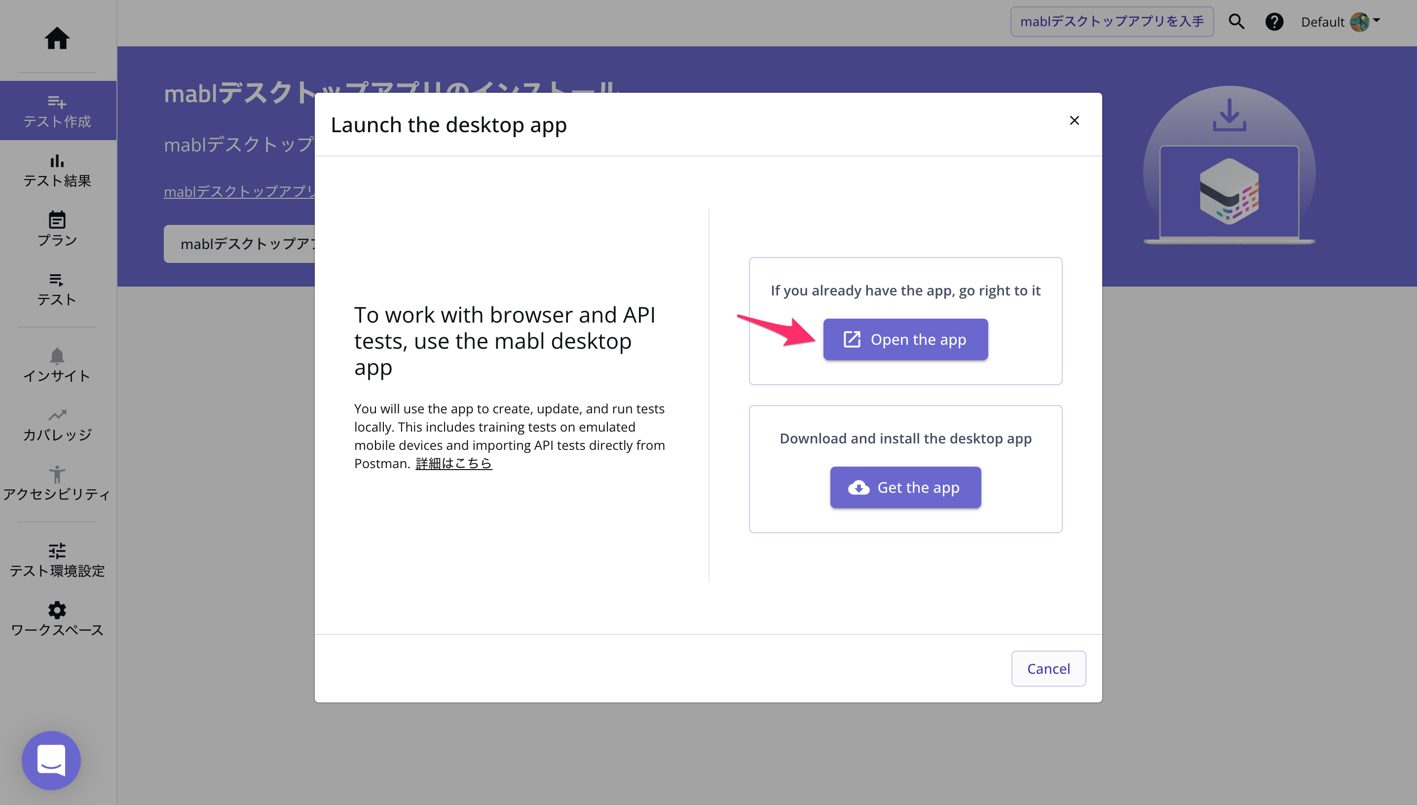
Task: Follow the 詳細はこちら link
Action: [x=453, y=463]
